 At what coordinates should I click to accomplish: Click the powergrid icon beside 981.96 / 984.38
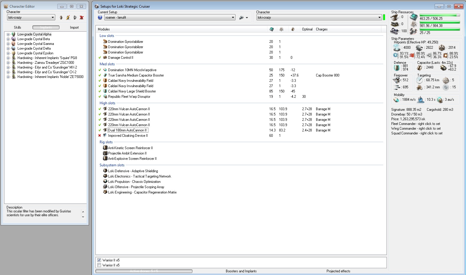pos(414,24)
